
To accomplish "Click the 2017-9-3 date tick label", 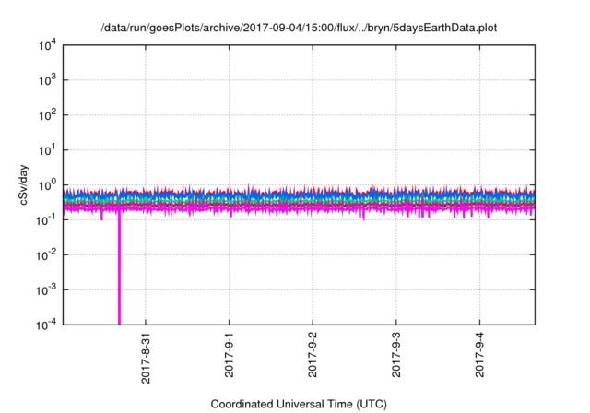I will pos(396,355).
